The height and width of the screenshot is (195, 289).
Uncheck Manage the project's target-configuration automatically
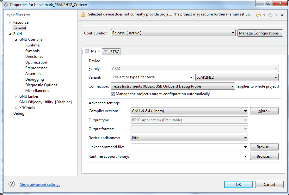tap(113, 94)
